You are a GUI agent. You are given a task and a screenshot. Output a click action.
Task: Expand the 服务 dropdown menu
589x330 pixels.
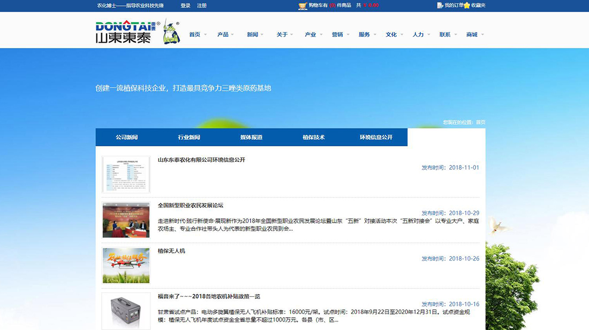point(365,34)
